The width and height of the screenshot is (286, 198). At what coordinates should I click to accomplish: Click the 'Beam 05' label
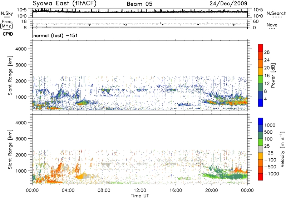click(x=139, y=4)
